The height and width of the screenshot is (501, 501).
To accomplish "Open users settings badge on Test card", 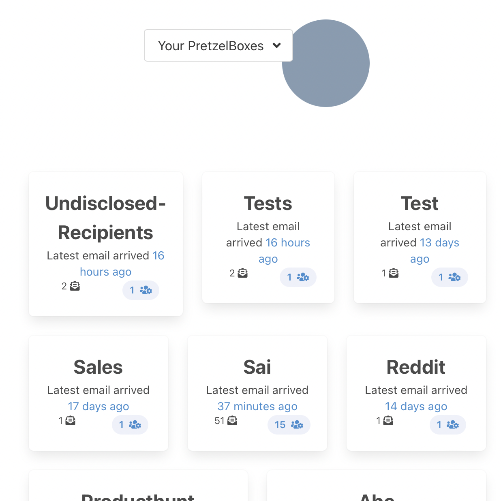I will tap(450, 277).
